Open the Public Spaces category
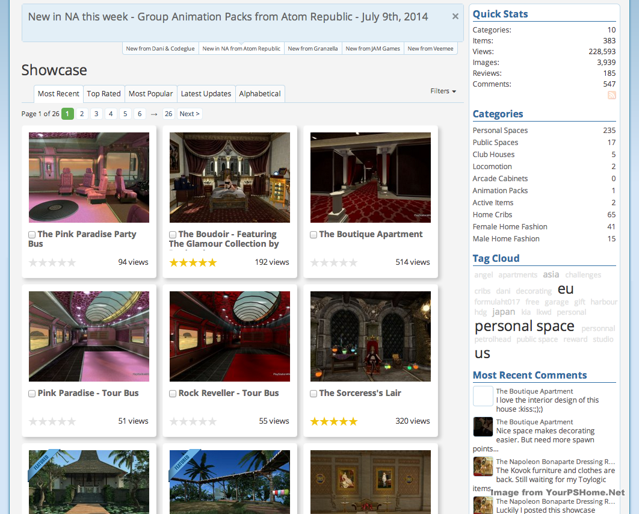The height and width of the screenshot is (514, 639). pos(495,143)
